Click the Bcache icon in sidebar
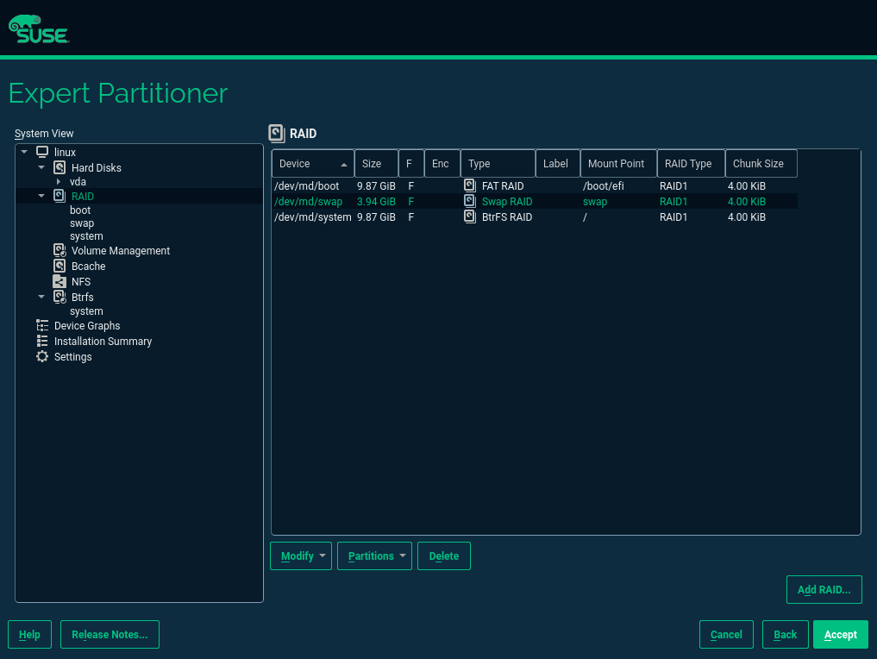877x659 pixels. [60, 266]
